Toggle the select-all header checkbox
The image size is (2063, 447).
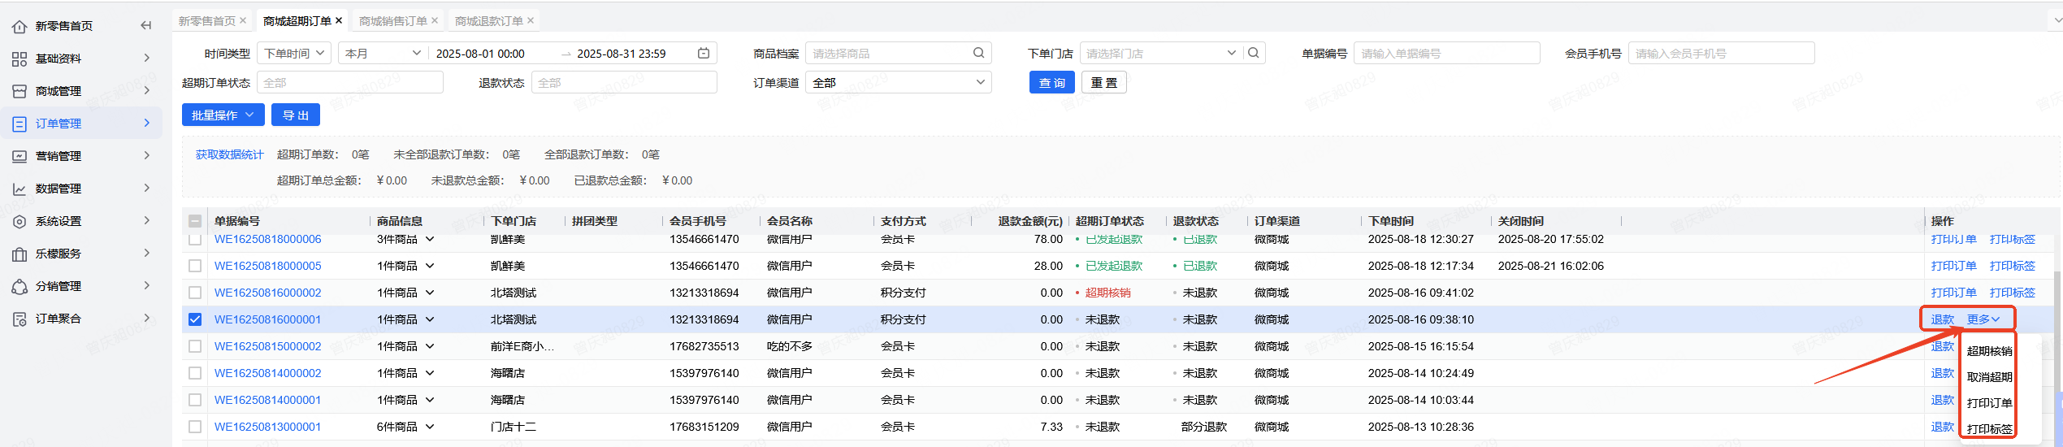(195, 221)
